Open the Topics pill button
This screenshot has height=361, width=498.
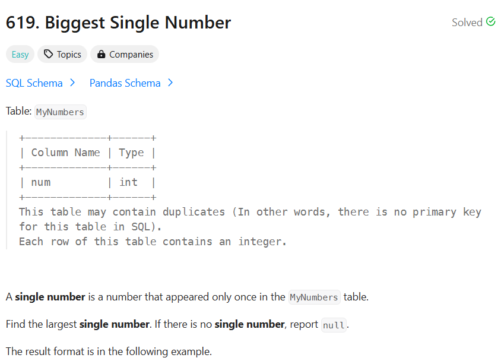coord(62,55)
